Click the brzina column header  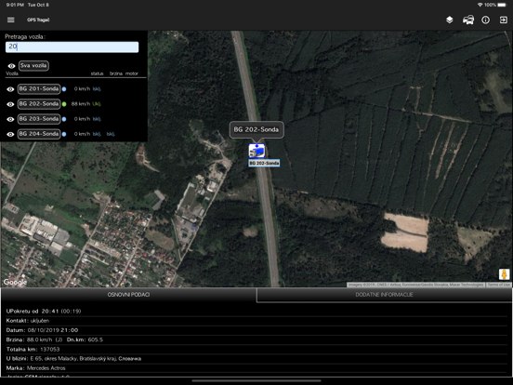point(116,73)
